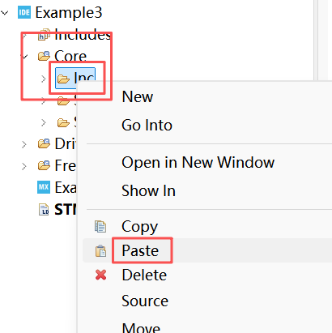Expand the FreeRTOS folder chevron below Drivers
The image size is (332, 333).
point(24,166)
